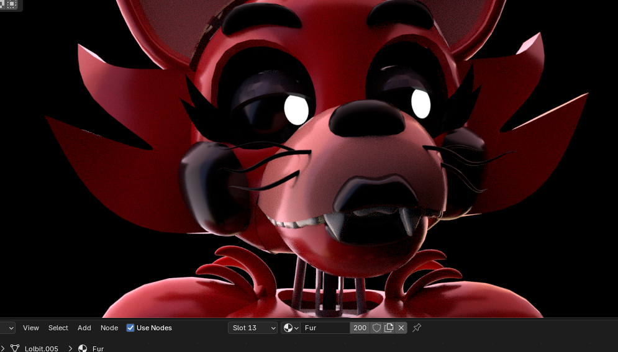Unlink the Fur material with X icon

[401, 328]
